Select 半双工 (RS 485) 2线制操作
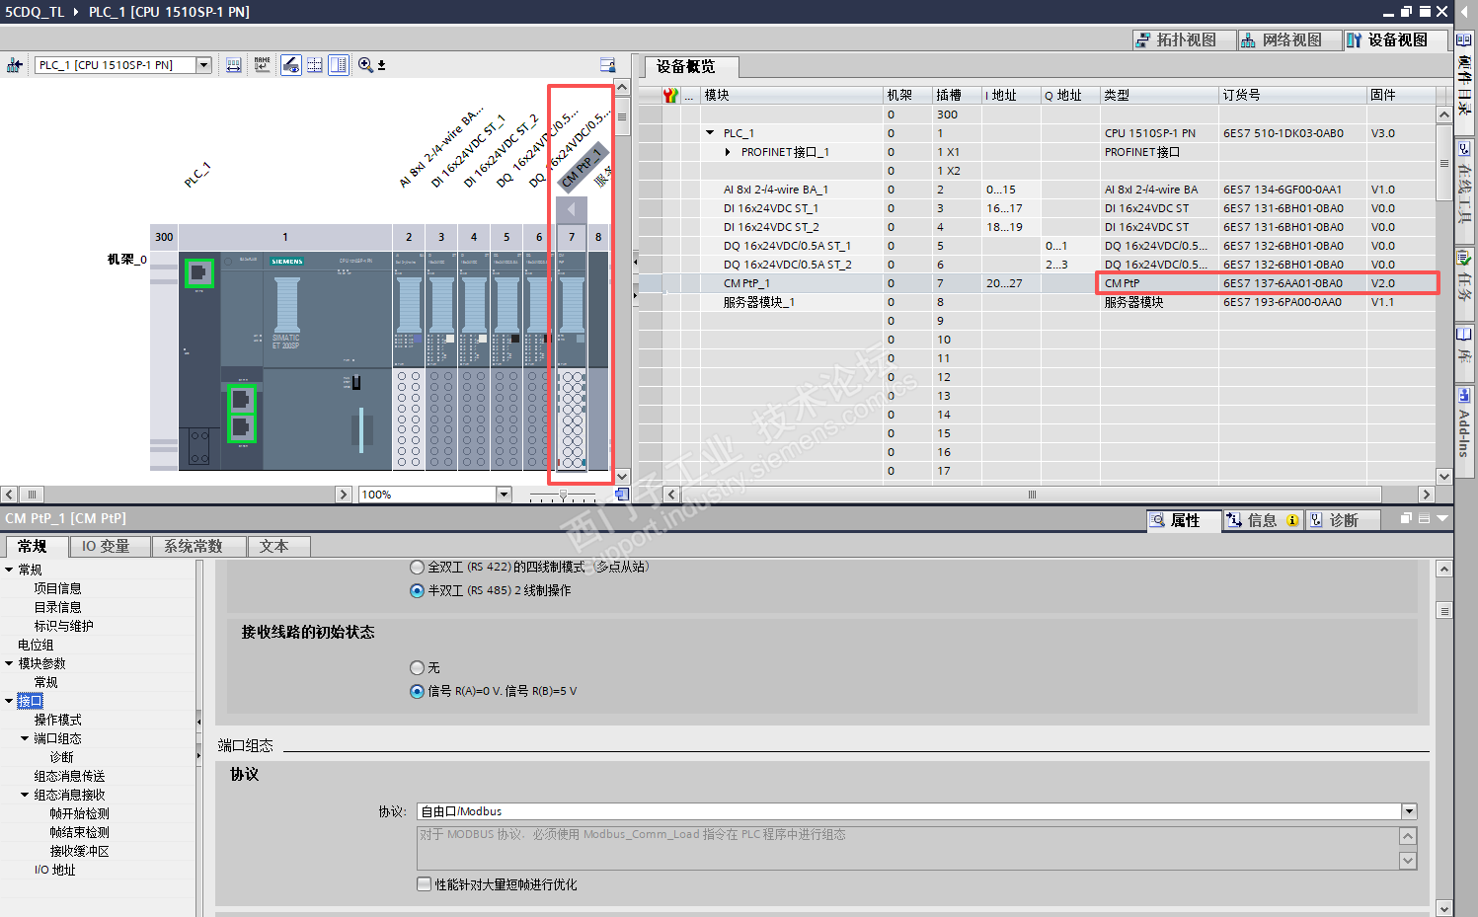The height and width of the screenshot is (917, 1478). [x=417, y=591]
